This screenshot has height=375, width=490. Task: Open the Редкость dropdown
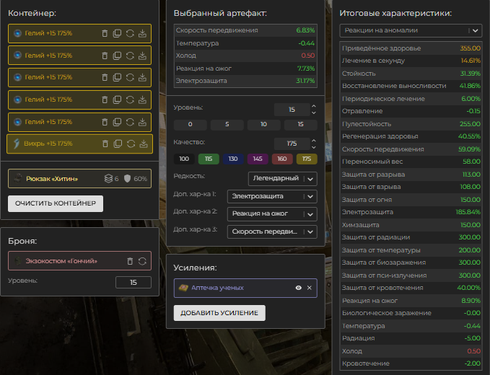pos(282,178)
